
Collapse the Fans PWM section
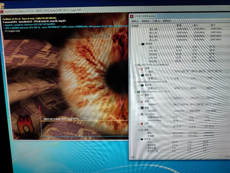pos(139,114)
